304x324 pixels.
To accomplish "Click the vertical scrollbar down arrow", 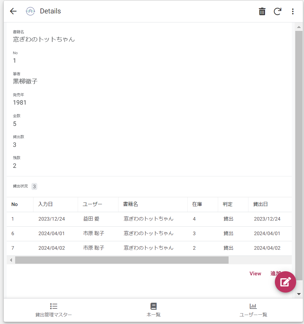I will point(299,294).
